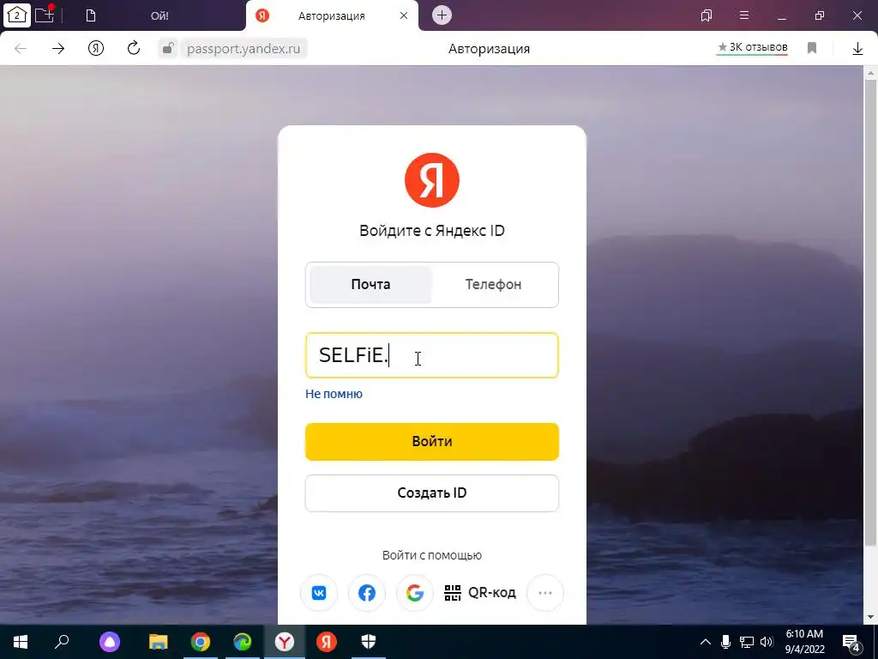The image size is (878, 659).
Task: Go forward with the arrow button
Action: point(58,49)
